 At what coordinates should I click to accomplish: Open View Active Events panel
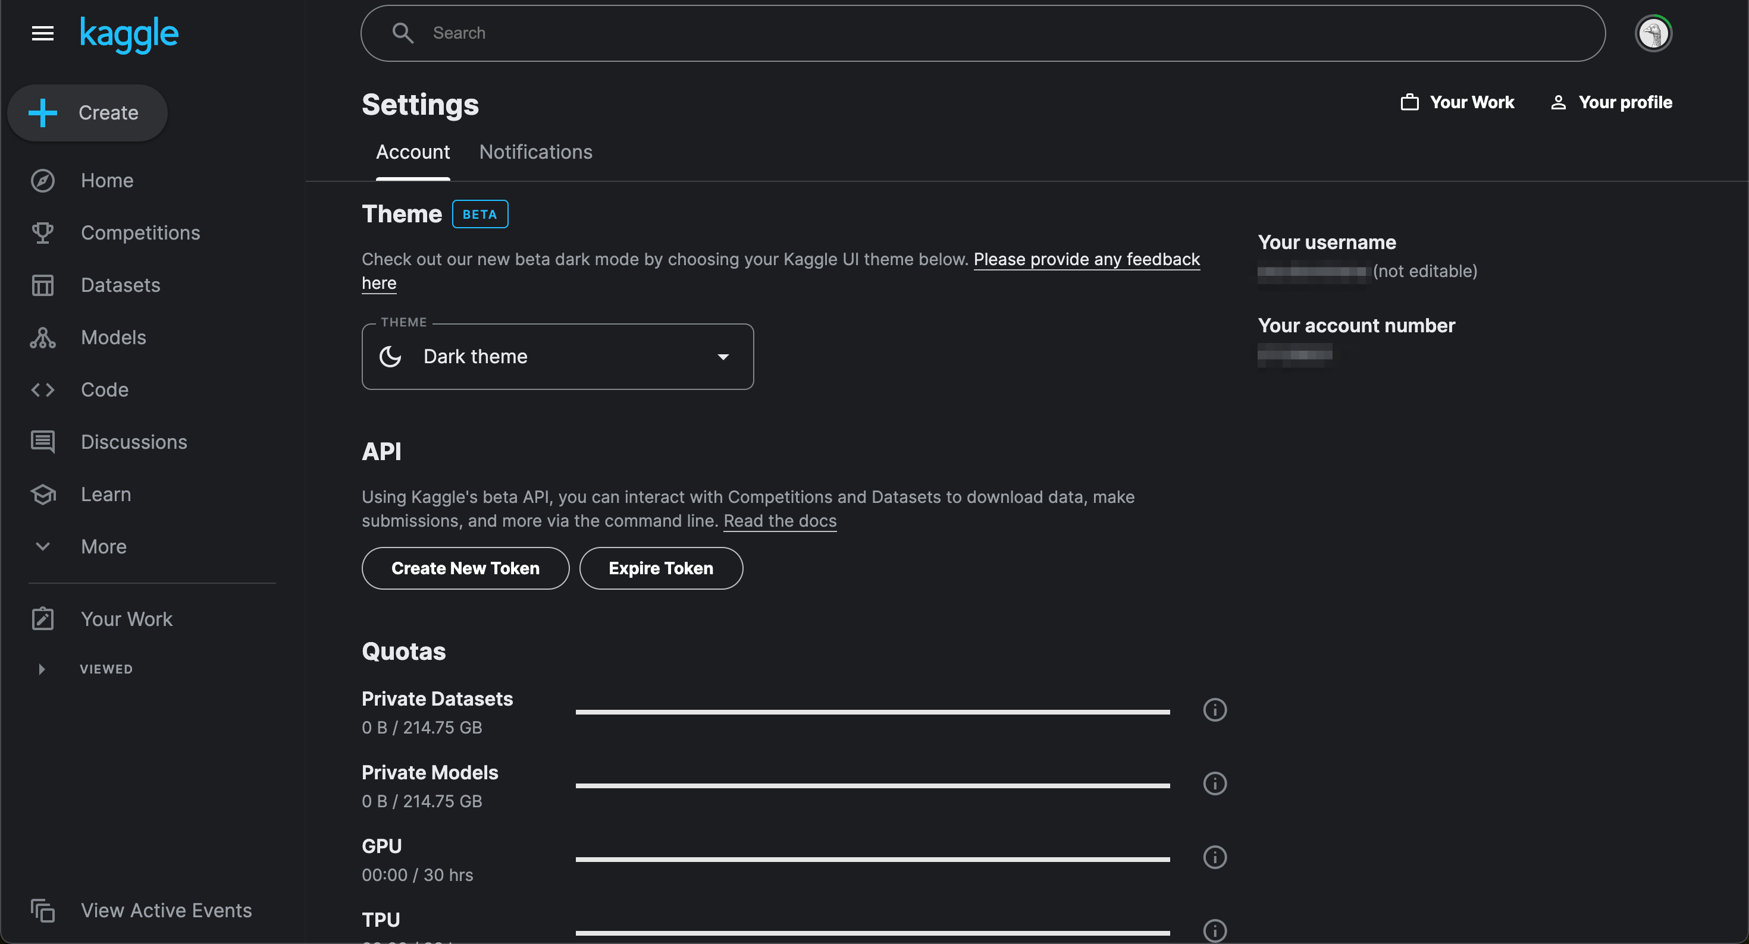pyautogui.click(x=165, y=910)
